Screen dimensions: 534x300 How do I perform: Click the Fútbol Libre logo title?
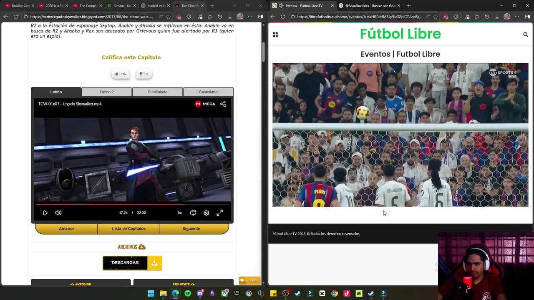pos(400,34)
